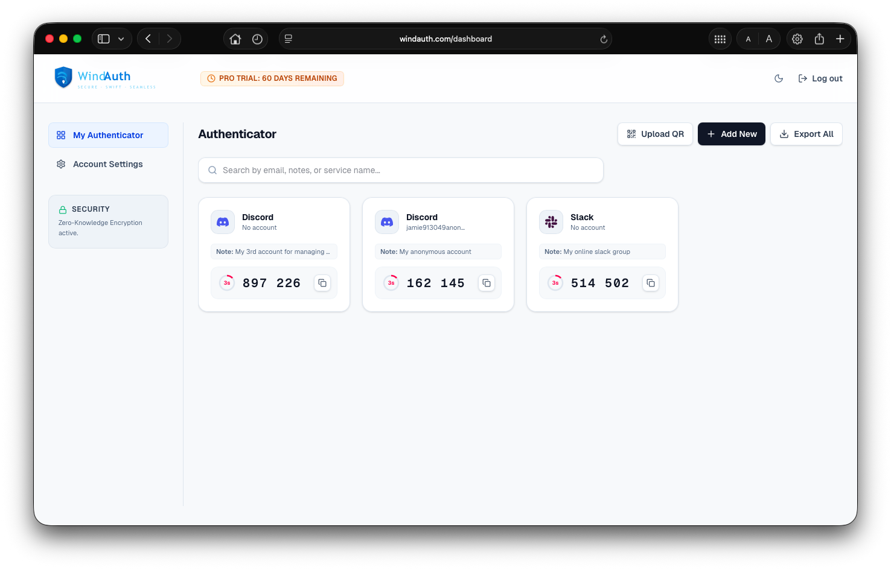Copy the Slack authenticator code
Viewport: 891px width, 570px height.
point(650,282)
